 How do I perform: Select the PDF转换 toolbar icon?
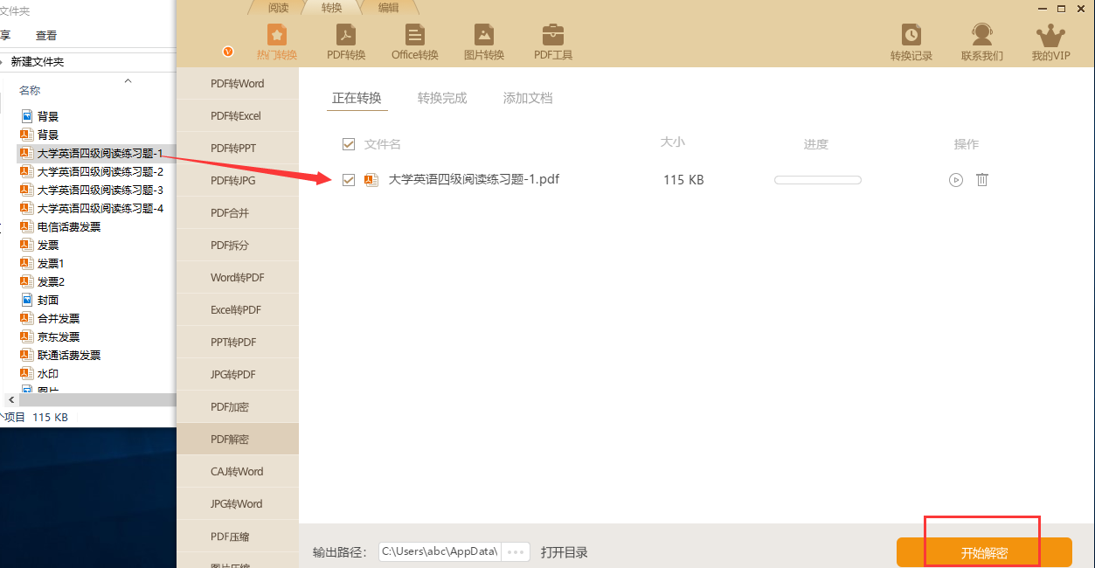pyautogui.click(x=346, y=36)
